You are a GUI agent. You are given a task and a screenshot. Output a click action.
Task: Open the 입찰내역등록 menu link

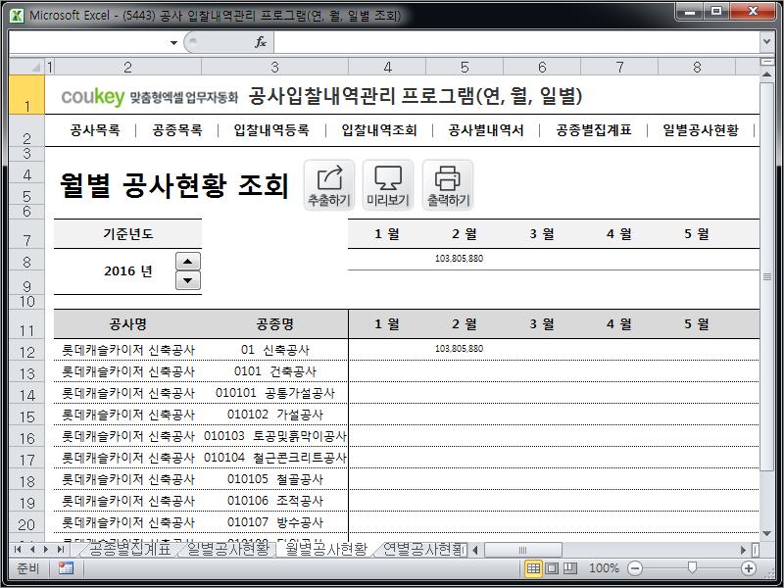pyautogui.click(x=271, y=130)
